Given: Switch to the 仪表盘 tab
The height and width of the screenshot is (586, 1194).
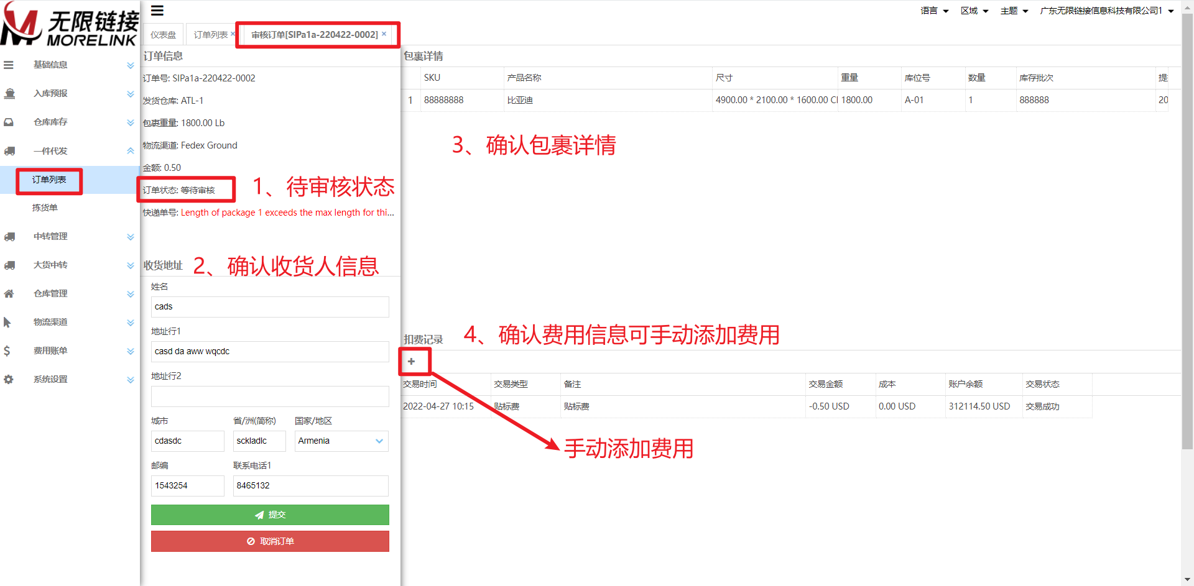Looking at the screenshot, I should pos(163,35).
